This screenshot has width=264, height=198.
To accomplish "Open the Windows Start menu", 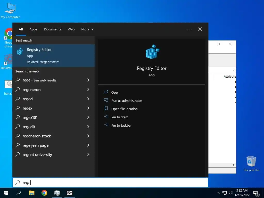I will tap(6, 193).
